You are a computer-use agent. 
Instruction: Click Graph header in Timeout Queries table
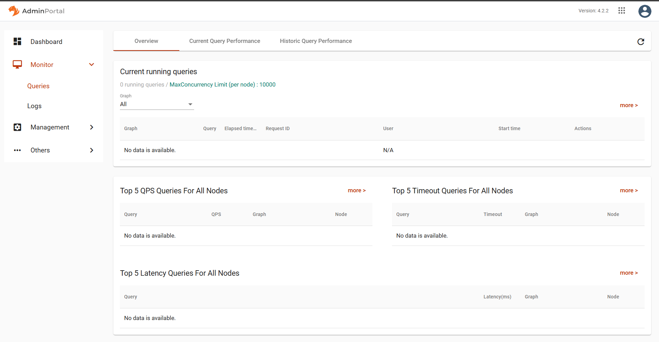click(x=531, y=214)
